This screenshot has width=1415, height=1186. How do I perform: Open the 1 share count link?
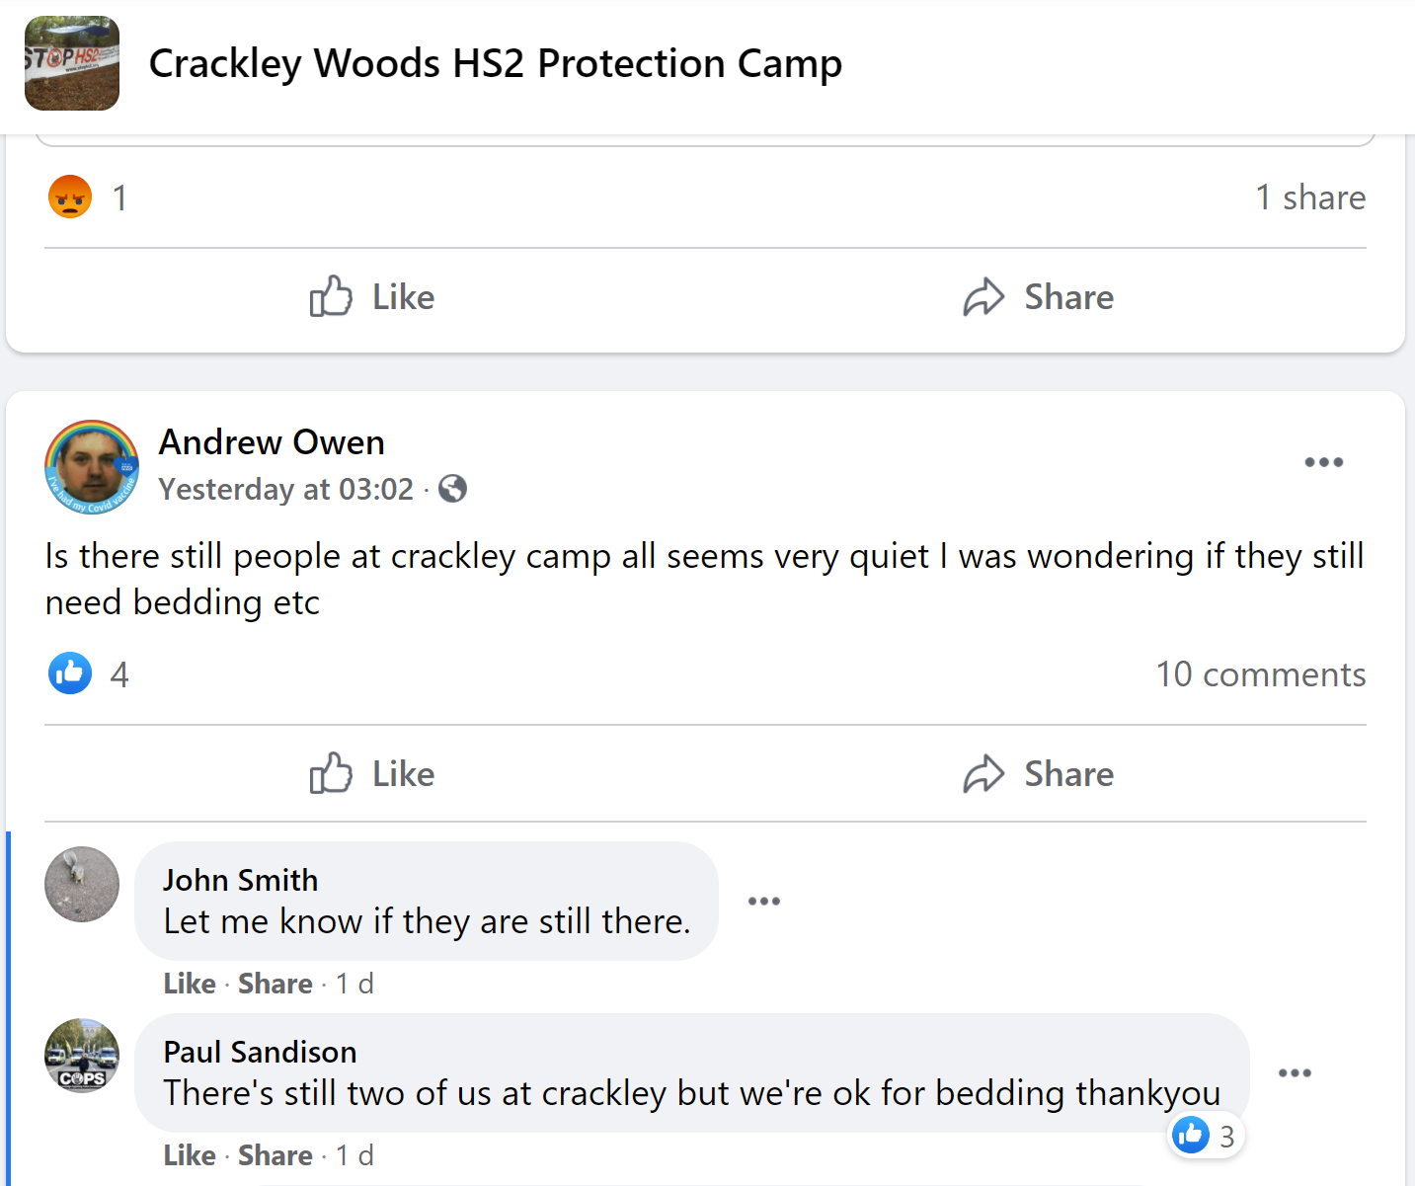[1310, 198]
